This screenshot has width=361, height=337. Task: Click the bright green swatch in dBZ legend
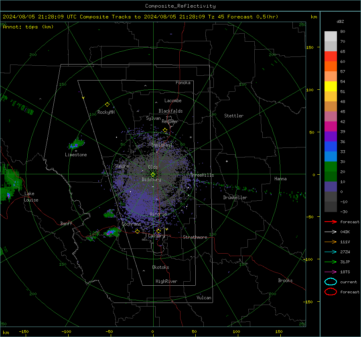click(331, 167)
